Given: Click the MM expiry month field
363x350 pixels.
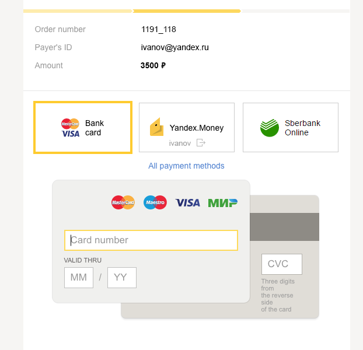Looking at the screenshot, I should [79, 278].
